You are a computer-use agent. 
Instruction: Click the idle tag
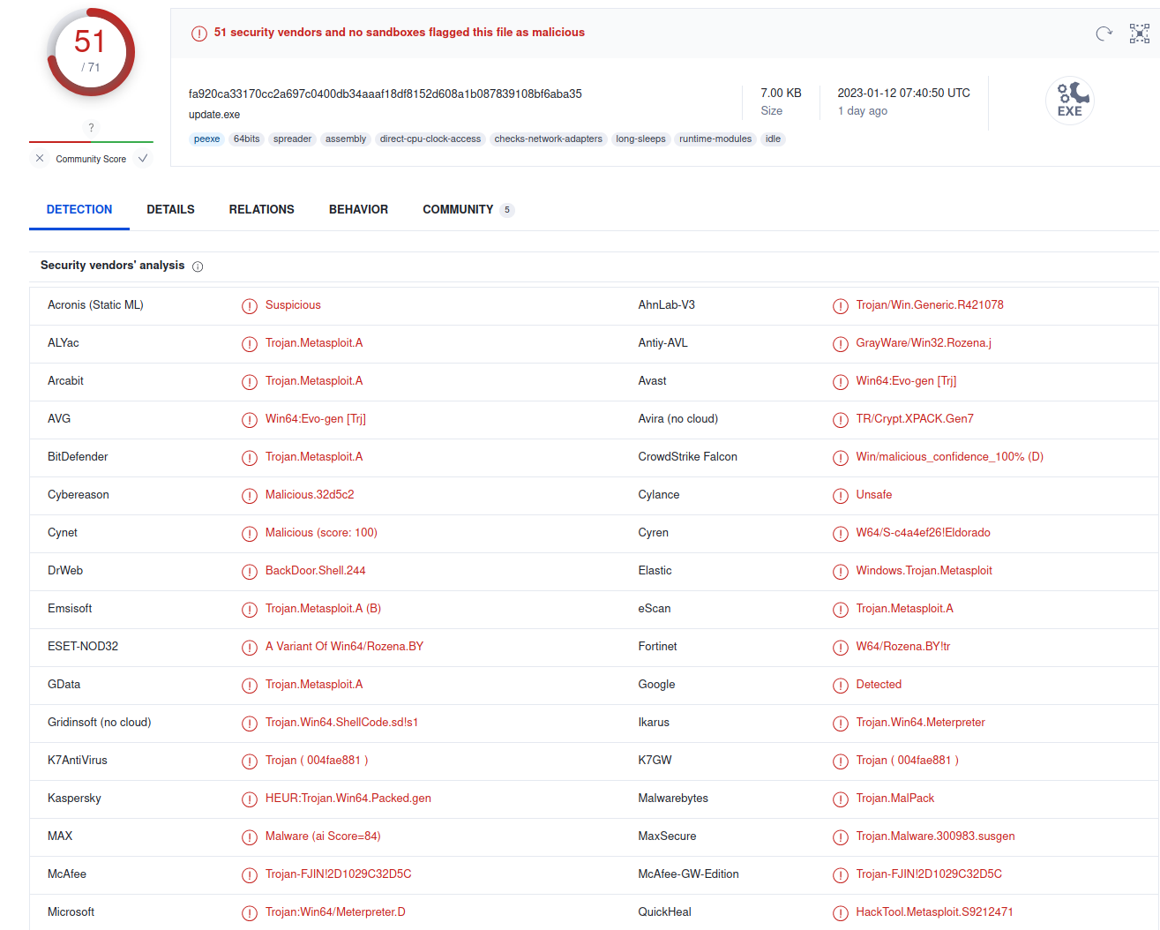click(774, 139)
